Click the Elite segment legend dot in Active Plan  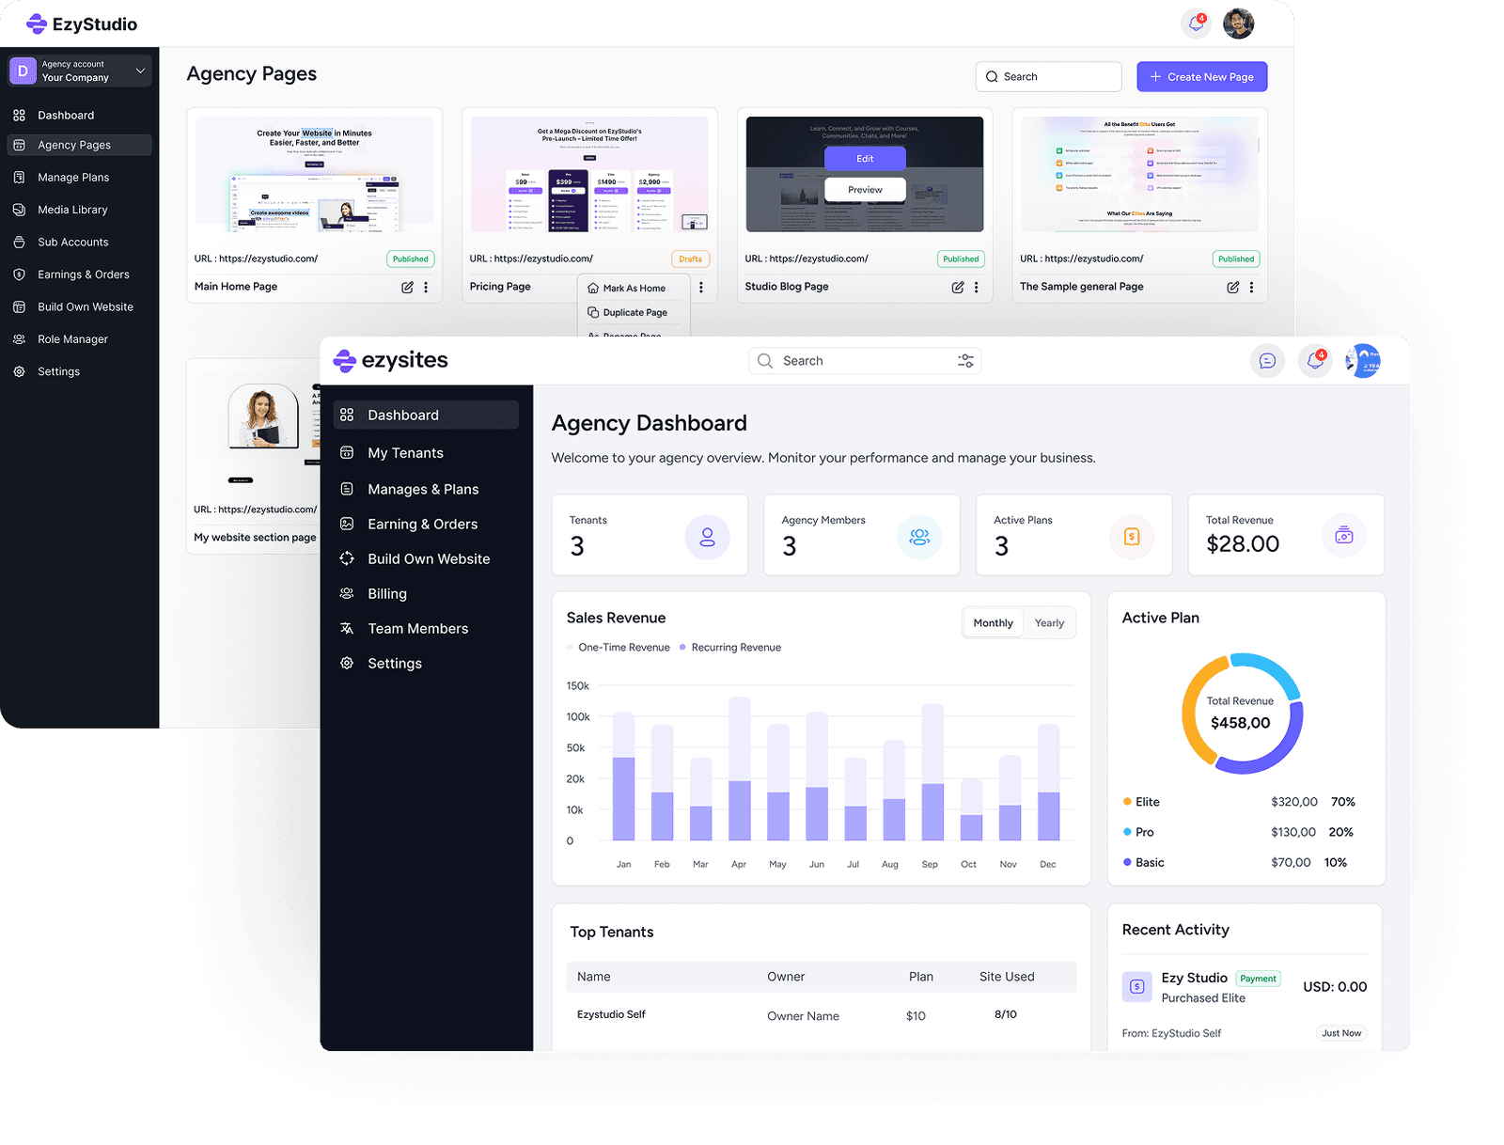1126,801
